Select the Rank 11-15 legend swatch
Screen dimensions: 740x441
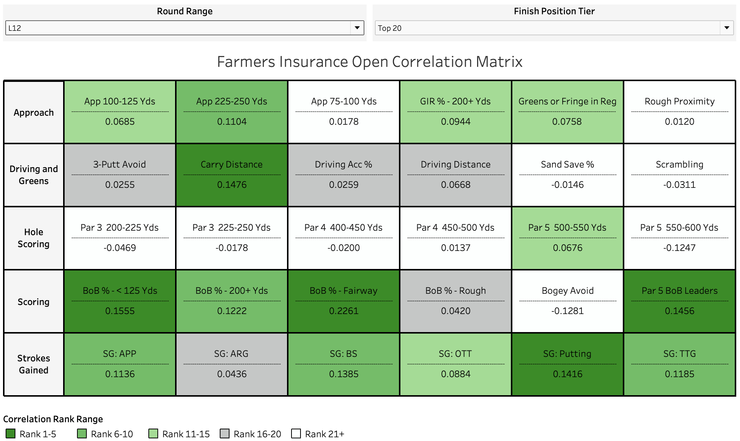153,433
